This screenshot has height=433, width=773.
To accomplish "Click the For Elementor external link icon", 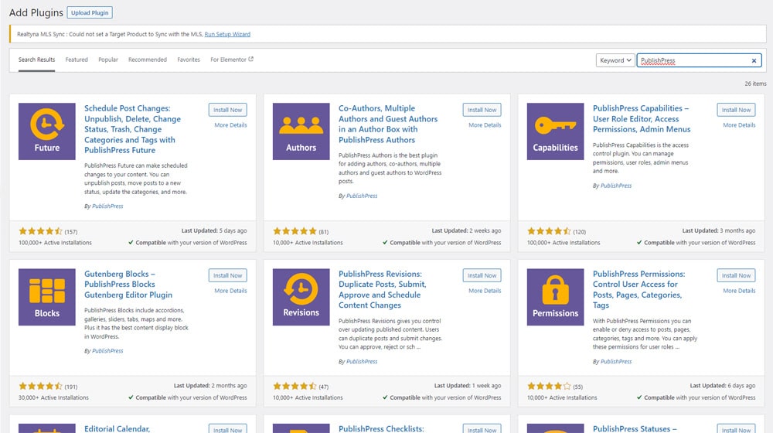I will pyautogui.click(x=251, y=60).
